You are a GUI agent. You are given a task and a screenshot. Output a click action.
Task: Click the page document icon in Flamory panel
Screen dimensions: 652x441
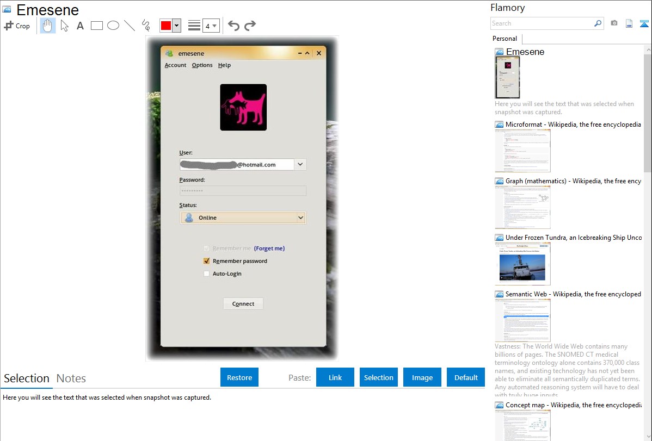click(629, 23)
